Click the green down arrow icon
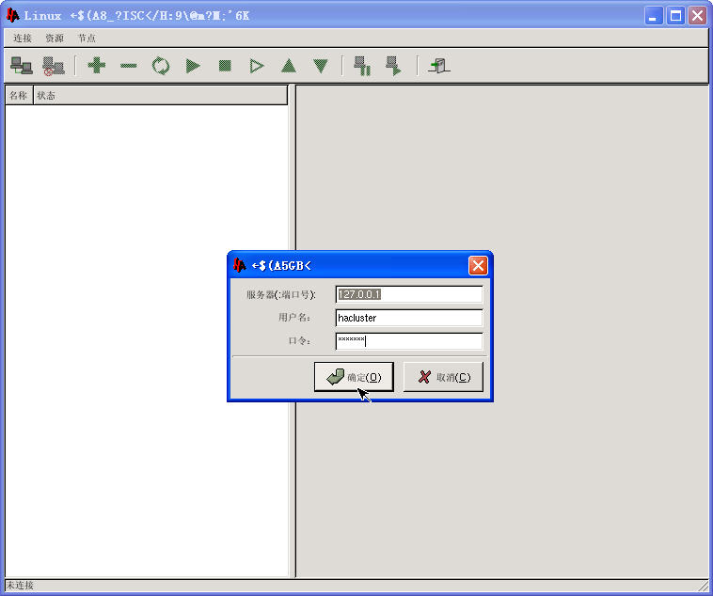713x596 pixels. pos(321,66)
